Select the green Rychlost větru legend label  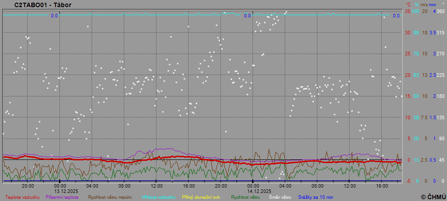[x=245, y=197]
